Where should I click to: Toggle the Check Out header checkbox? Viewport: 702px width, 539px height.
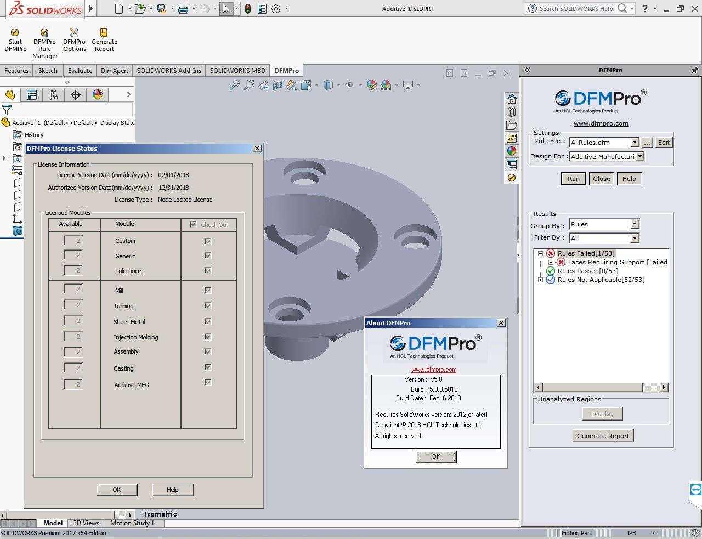[193, 224]
